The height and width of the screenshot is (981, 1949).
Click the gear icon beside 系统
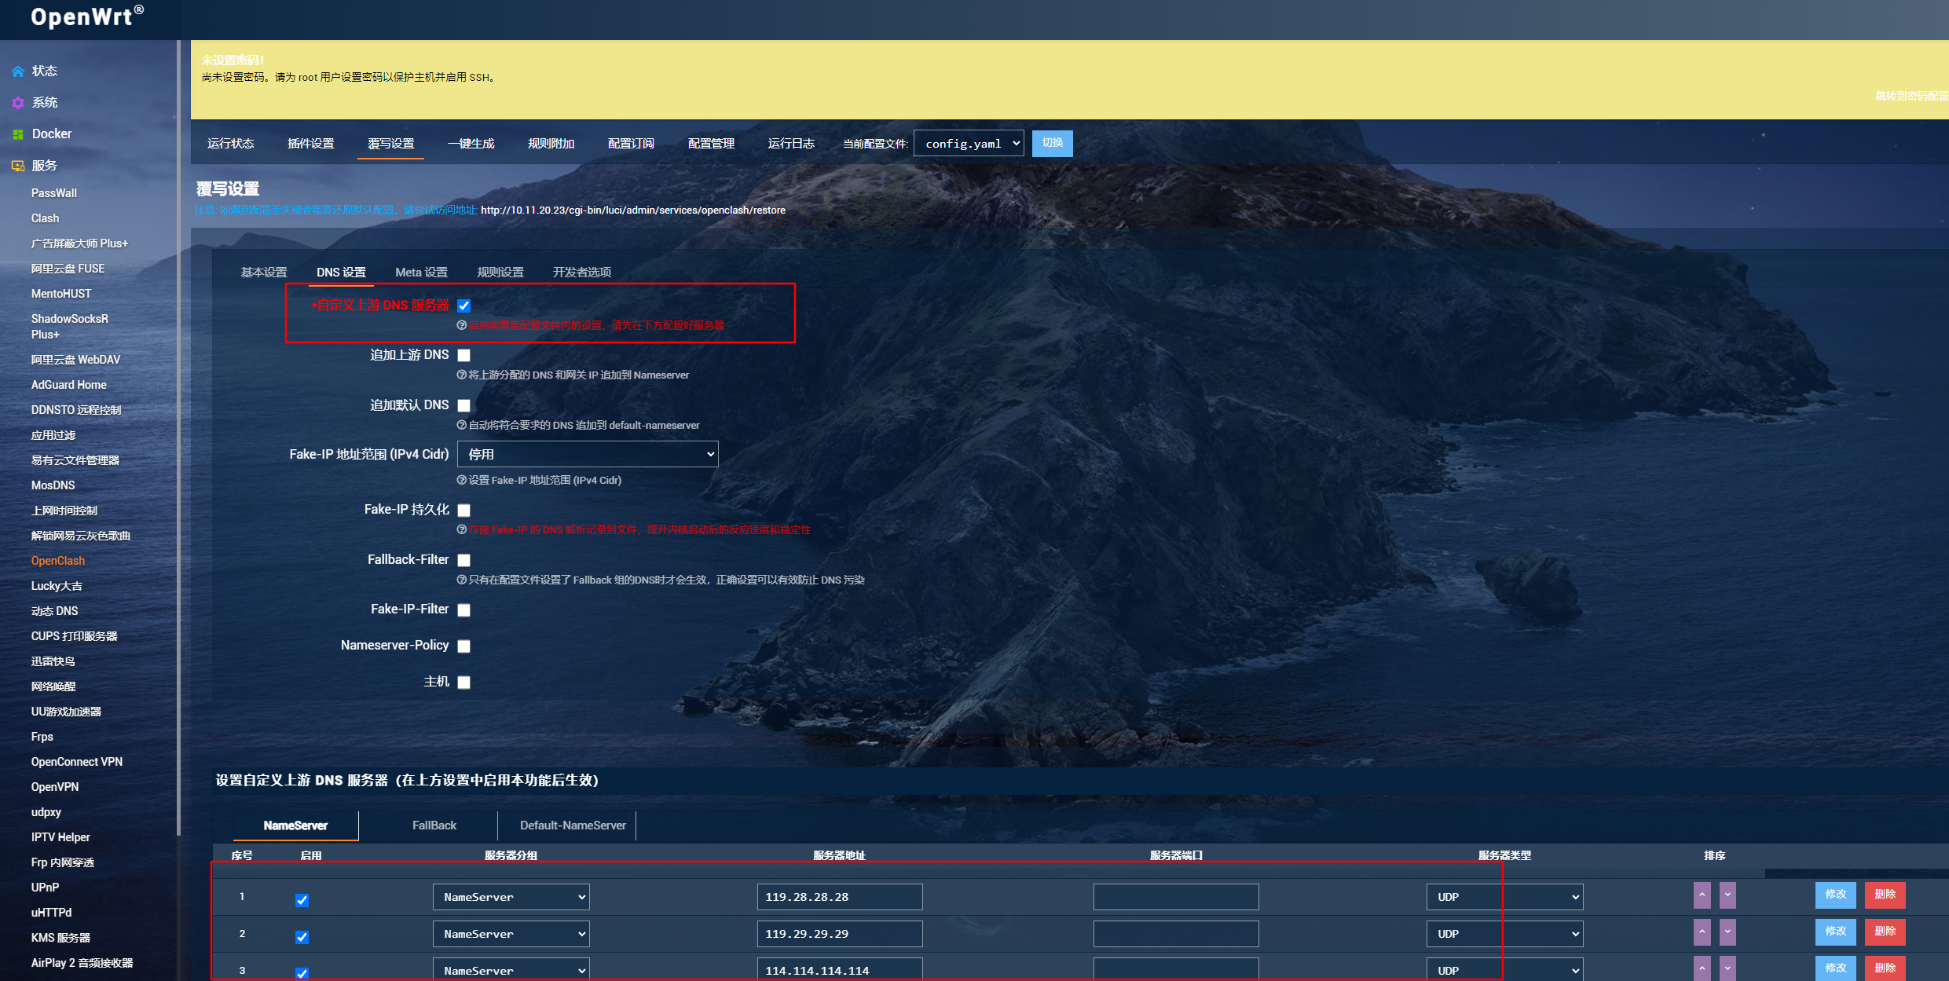point(18,103)
